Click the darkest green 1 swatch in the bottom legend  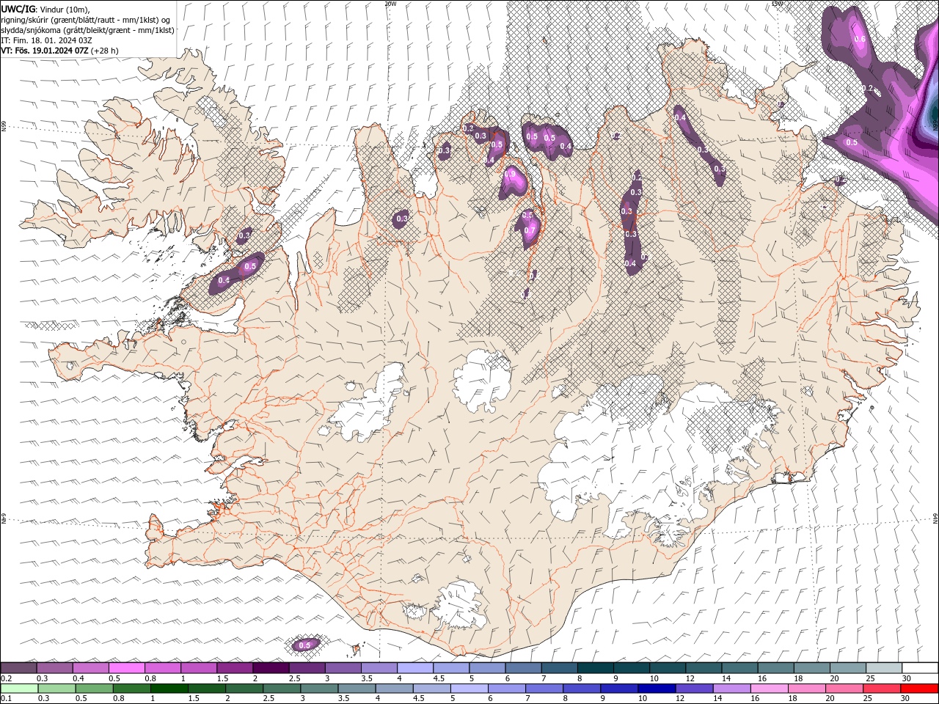tap(169, 689)
